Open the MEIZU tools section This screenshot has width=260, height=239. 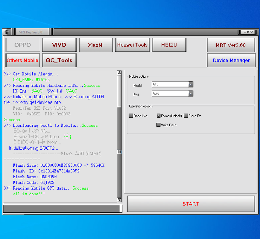[x=169, y=45]
